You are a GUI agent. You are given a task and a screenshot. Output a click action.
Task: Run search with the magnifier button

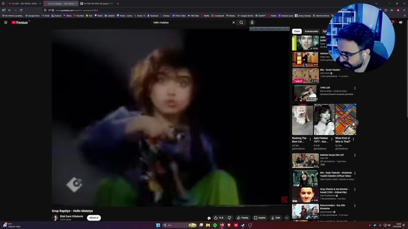click(x=241, y=23)
